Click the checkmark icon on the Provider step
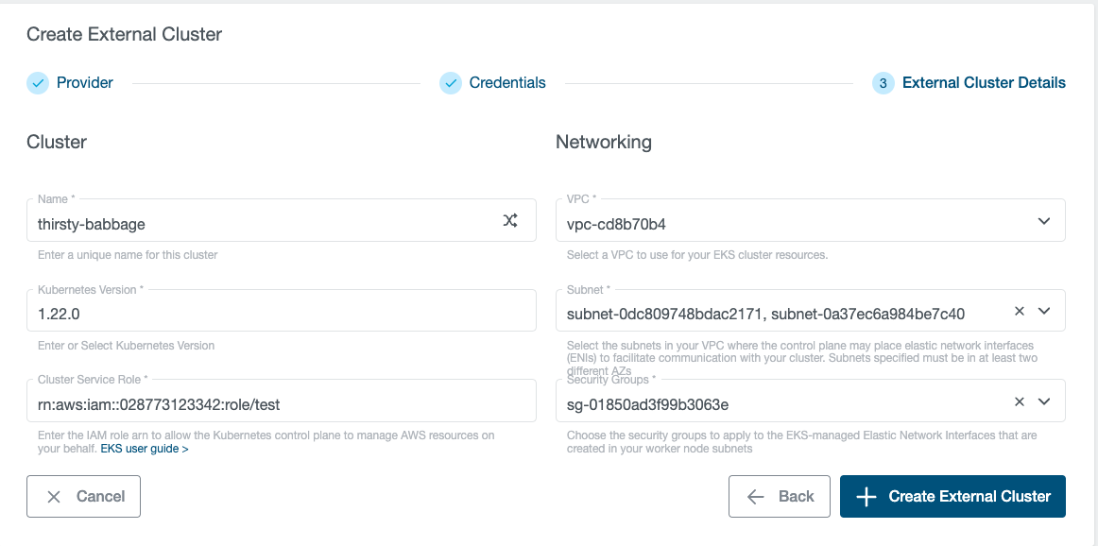 pos(38,83)
